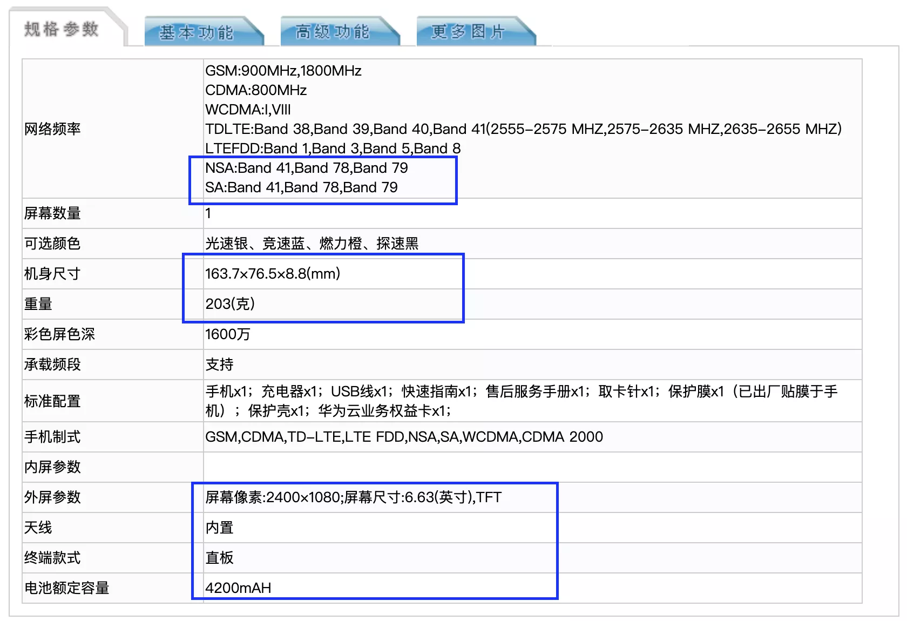Click the 4200mAH battery value
Screen dimensions: 907x621
tap(238, 588)
